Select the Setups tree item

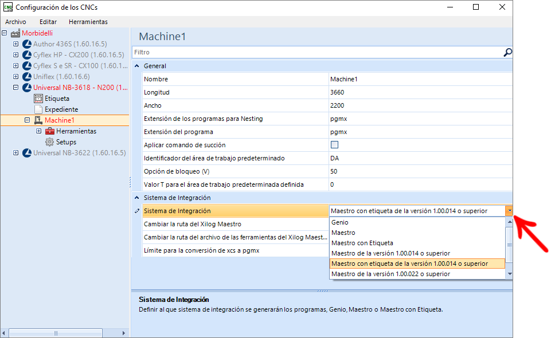coord(66,142)
